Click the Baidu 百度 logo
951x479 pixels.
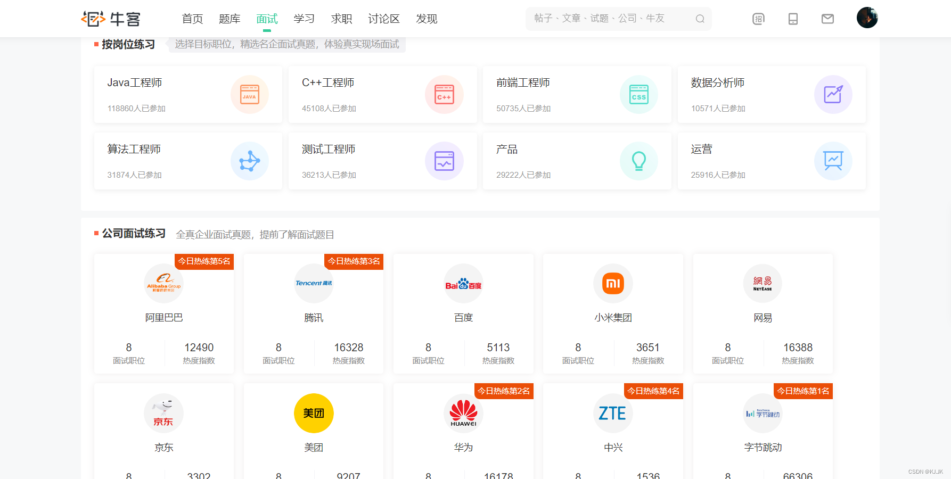click(463, 283)
